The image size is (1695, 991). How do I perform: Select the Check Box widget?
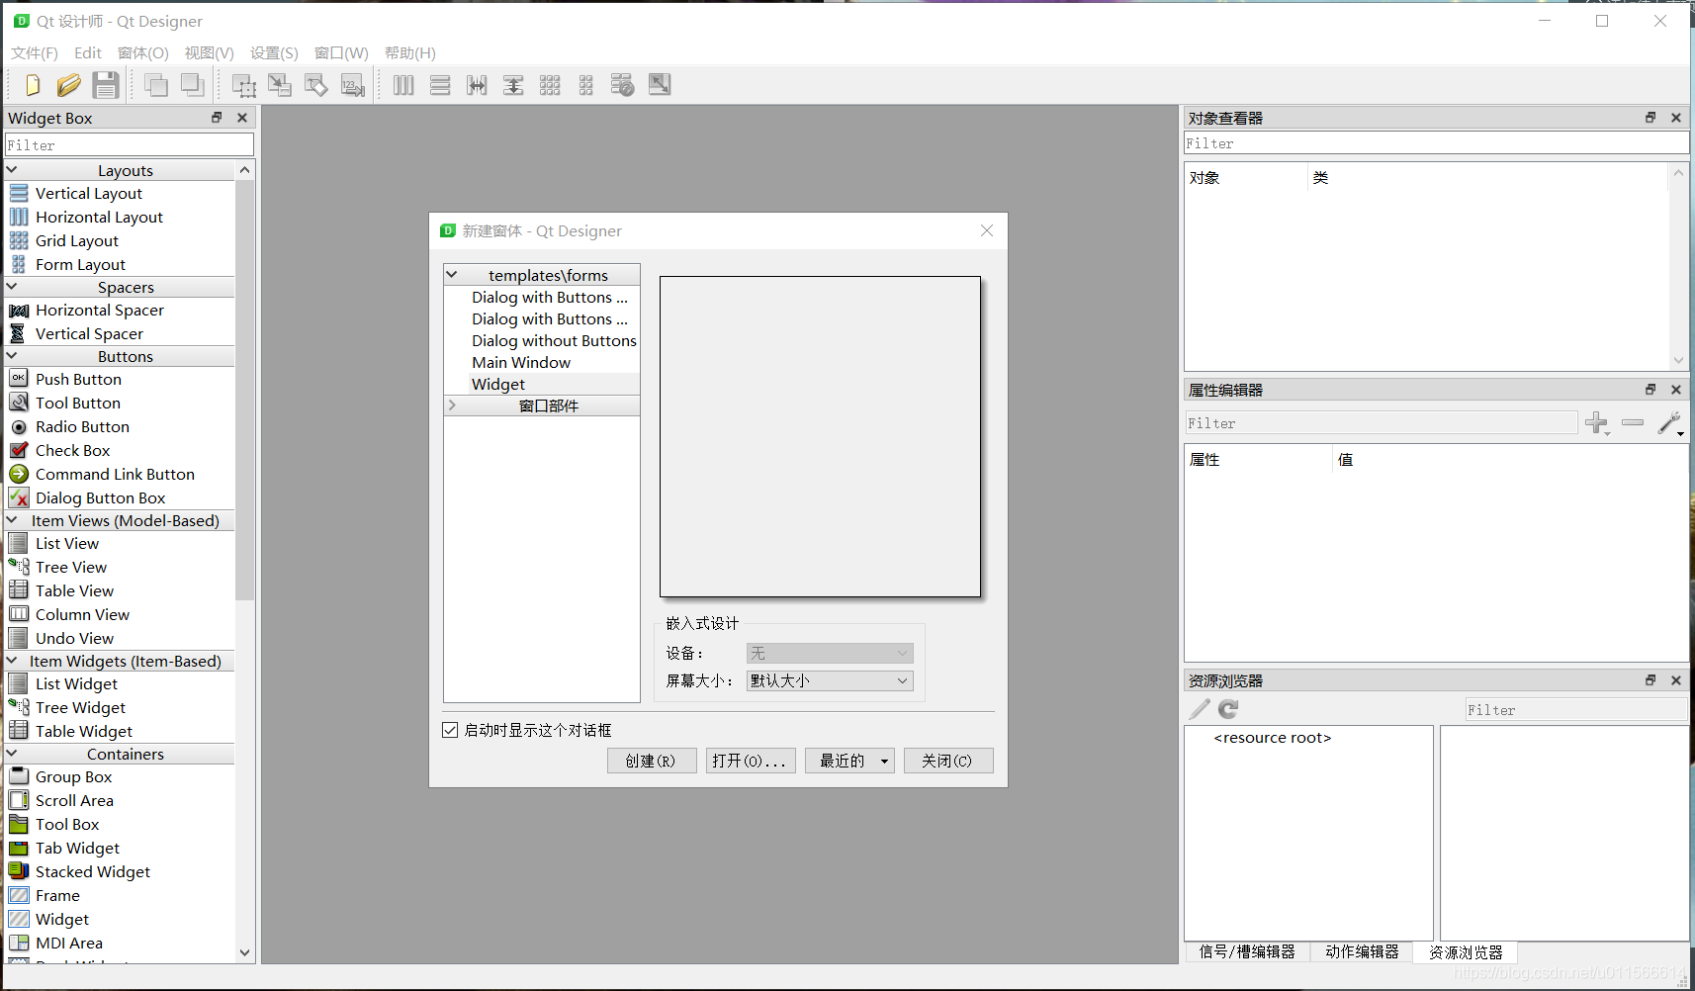72,450
